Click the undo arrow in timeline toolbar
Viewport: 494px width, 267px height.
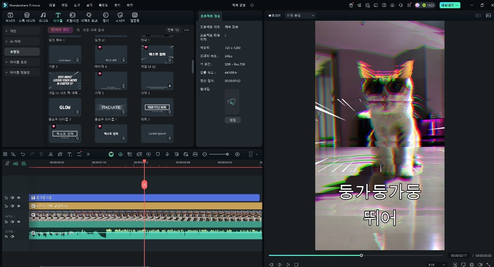pos(23,154)
